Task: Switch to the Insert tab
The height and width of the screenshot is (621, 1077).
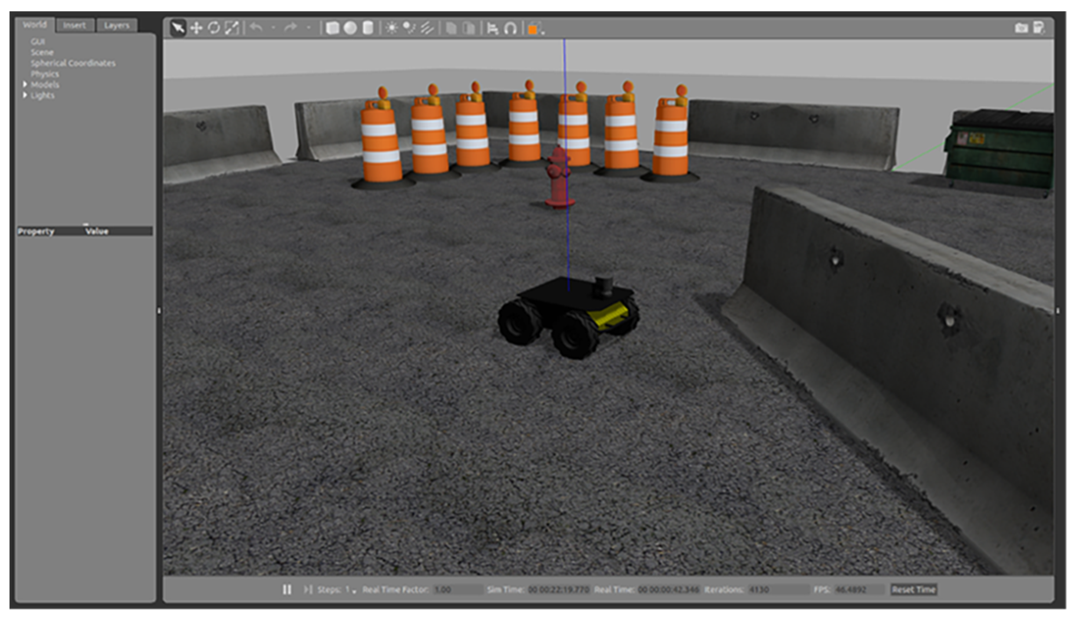Action: click(74, 25)
